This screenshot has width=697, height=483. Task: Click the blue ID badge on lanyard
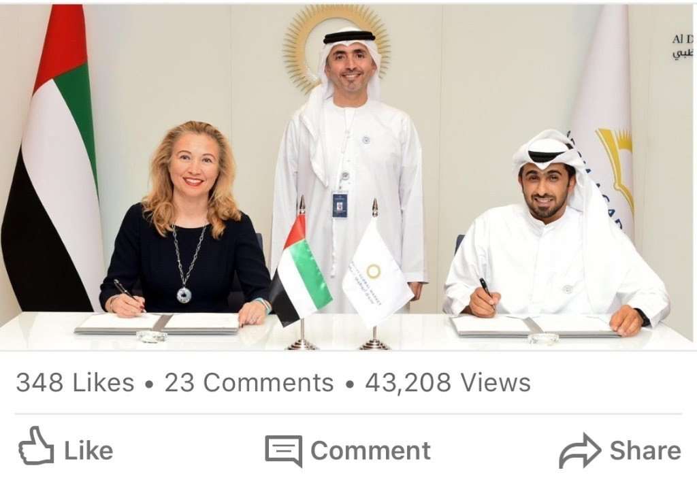[340, 205]
